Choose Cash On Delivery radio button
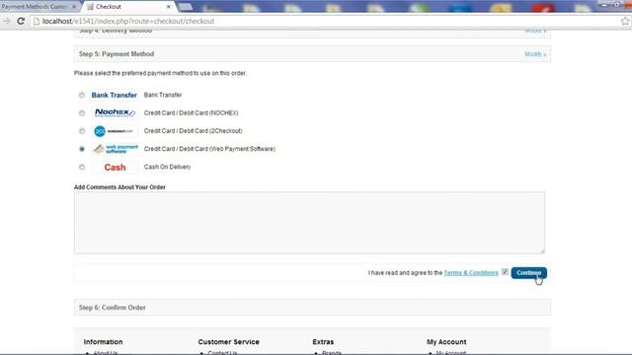Screen dimensions: 632x355 (82, 167)
